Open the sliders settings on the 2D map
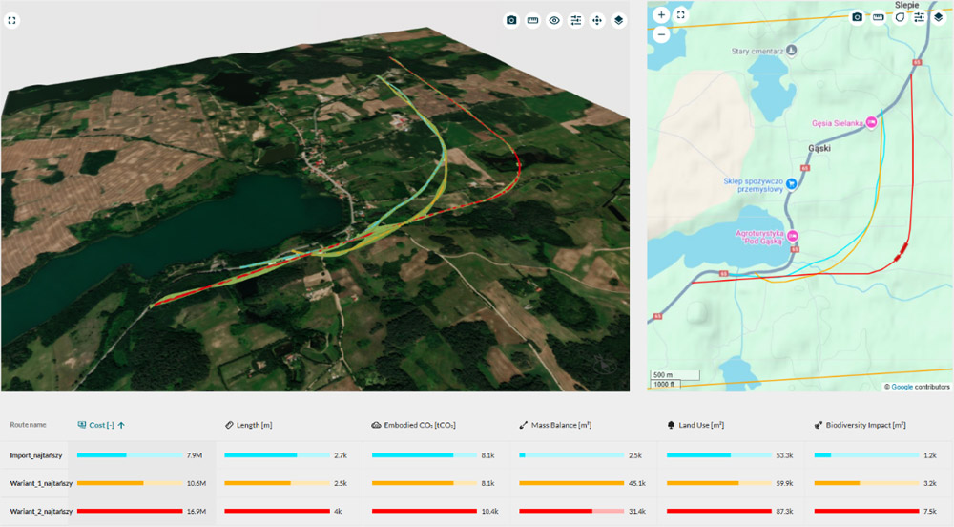This screenshot has height=527, width=954. point(920,17)
